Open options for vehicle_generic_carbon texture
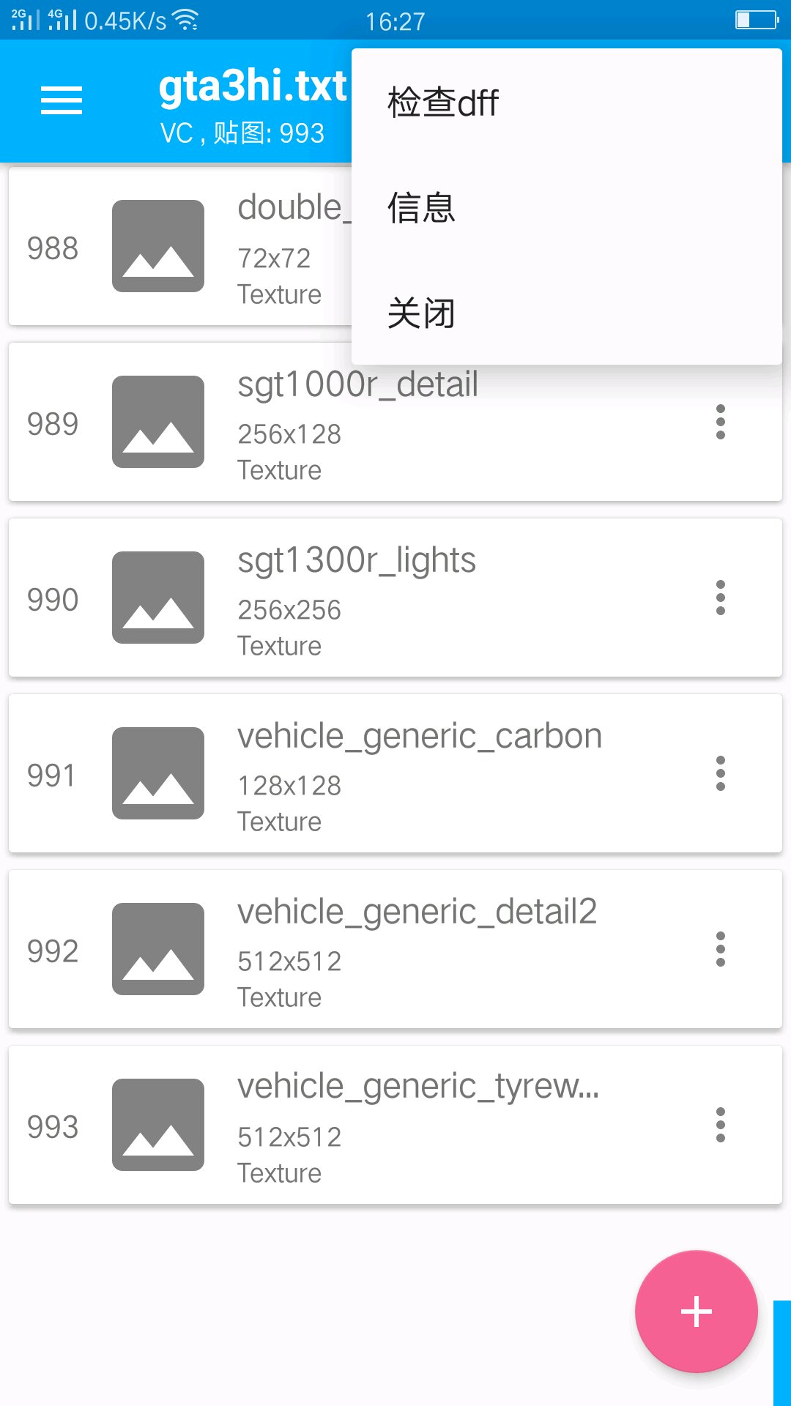The image size is (791, 1406). point(721,773)
